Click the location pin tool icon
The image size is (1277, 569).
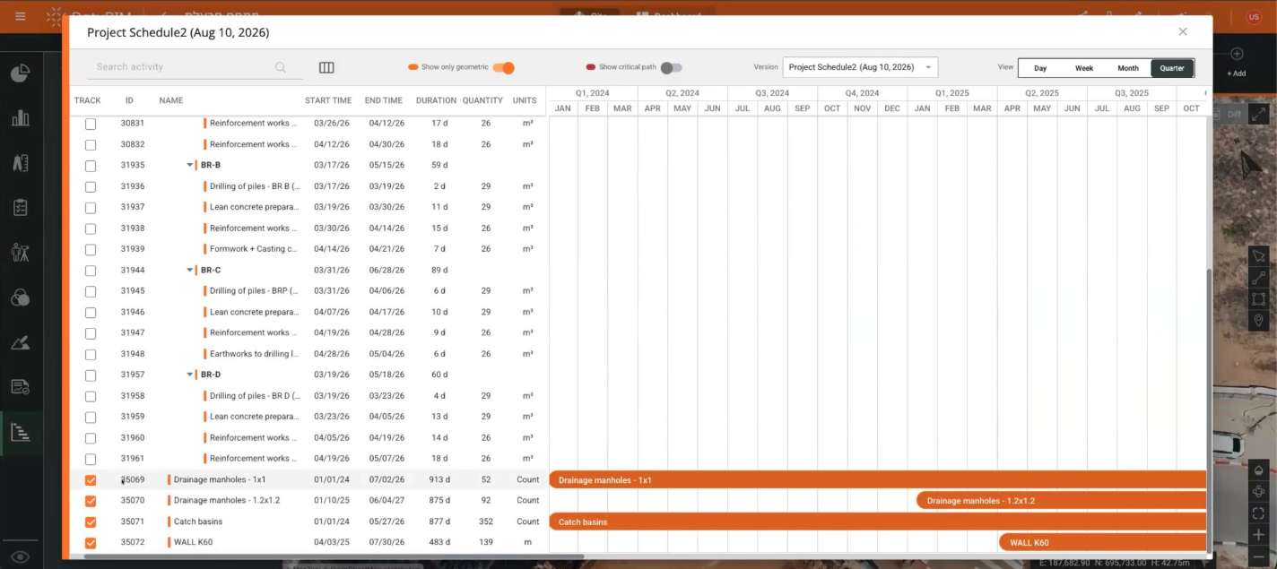[1258, 320]
